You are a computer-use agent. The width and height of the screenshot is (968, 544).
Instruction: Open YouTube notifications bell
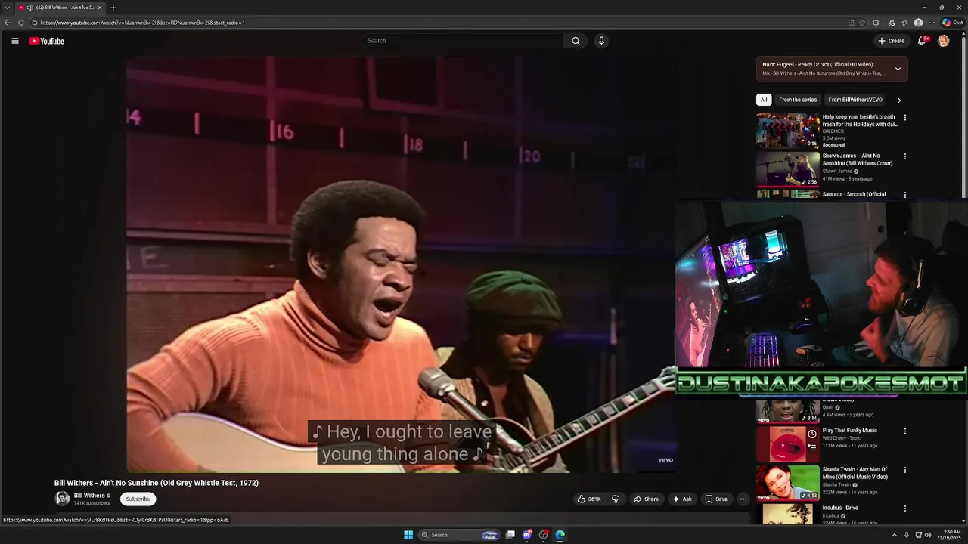921,41
